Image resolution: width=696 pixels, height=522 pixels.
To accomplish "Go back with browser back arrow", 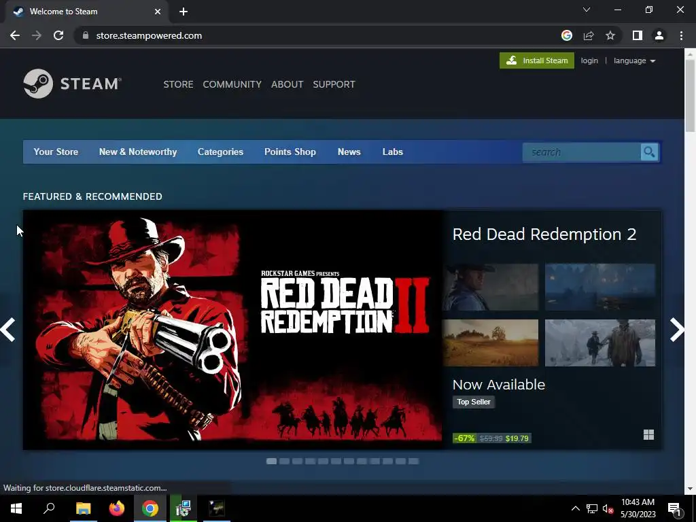I will coord(15,35).
